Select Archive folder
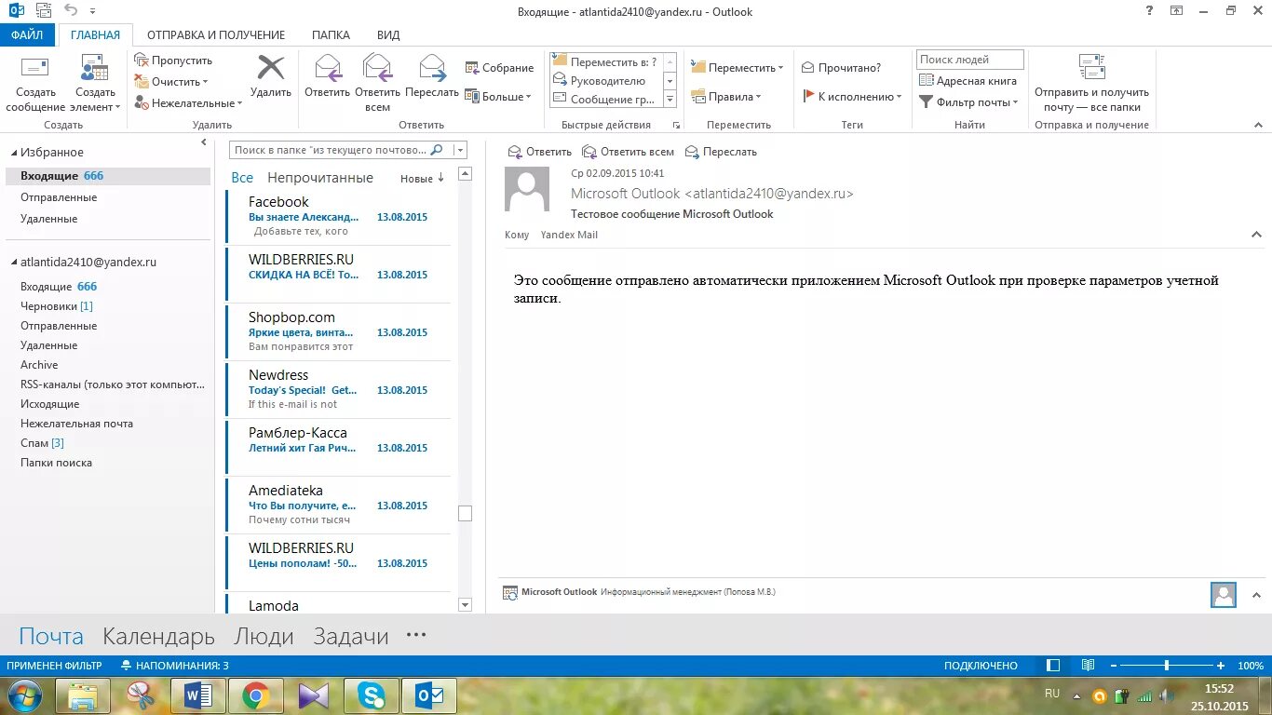Viewport: 1272px width, 715px height. coord(39,365)
